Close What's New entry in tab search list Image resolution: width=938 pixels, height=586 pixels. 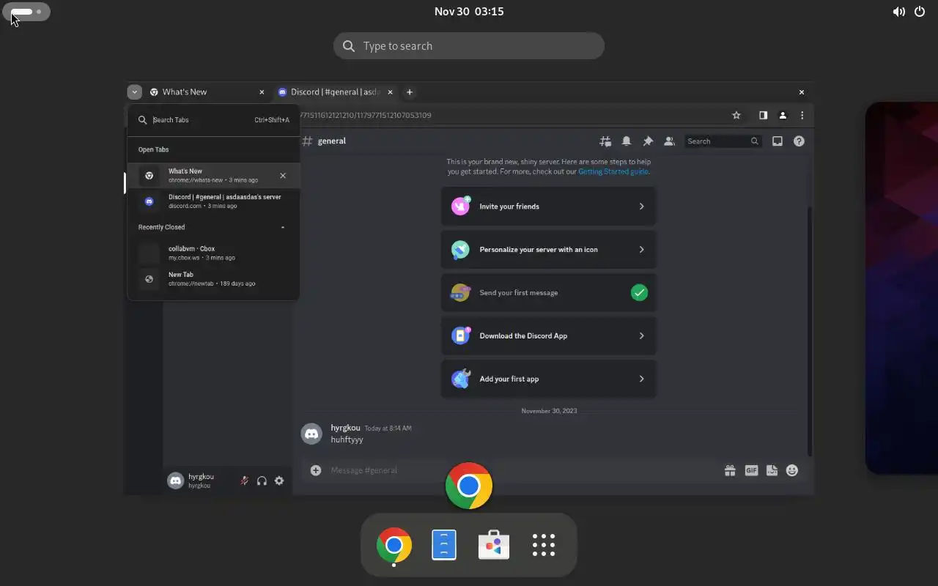(x=283, y=176)
